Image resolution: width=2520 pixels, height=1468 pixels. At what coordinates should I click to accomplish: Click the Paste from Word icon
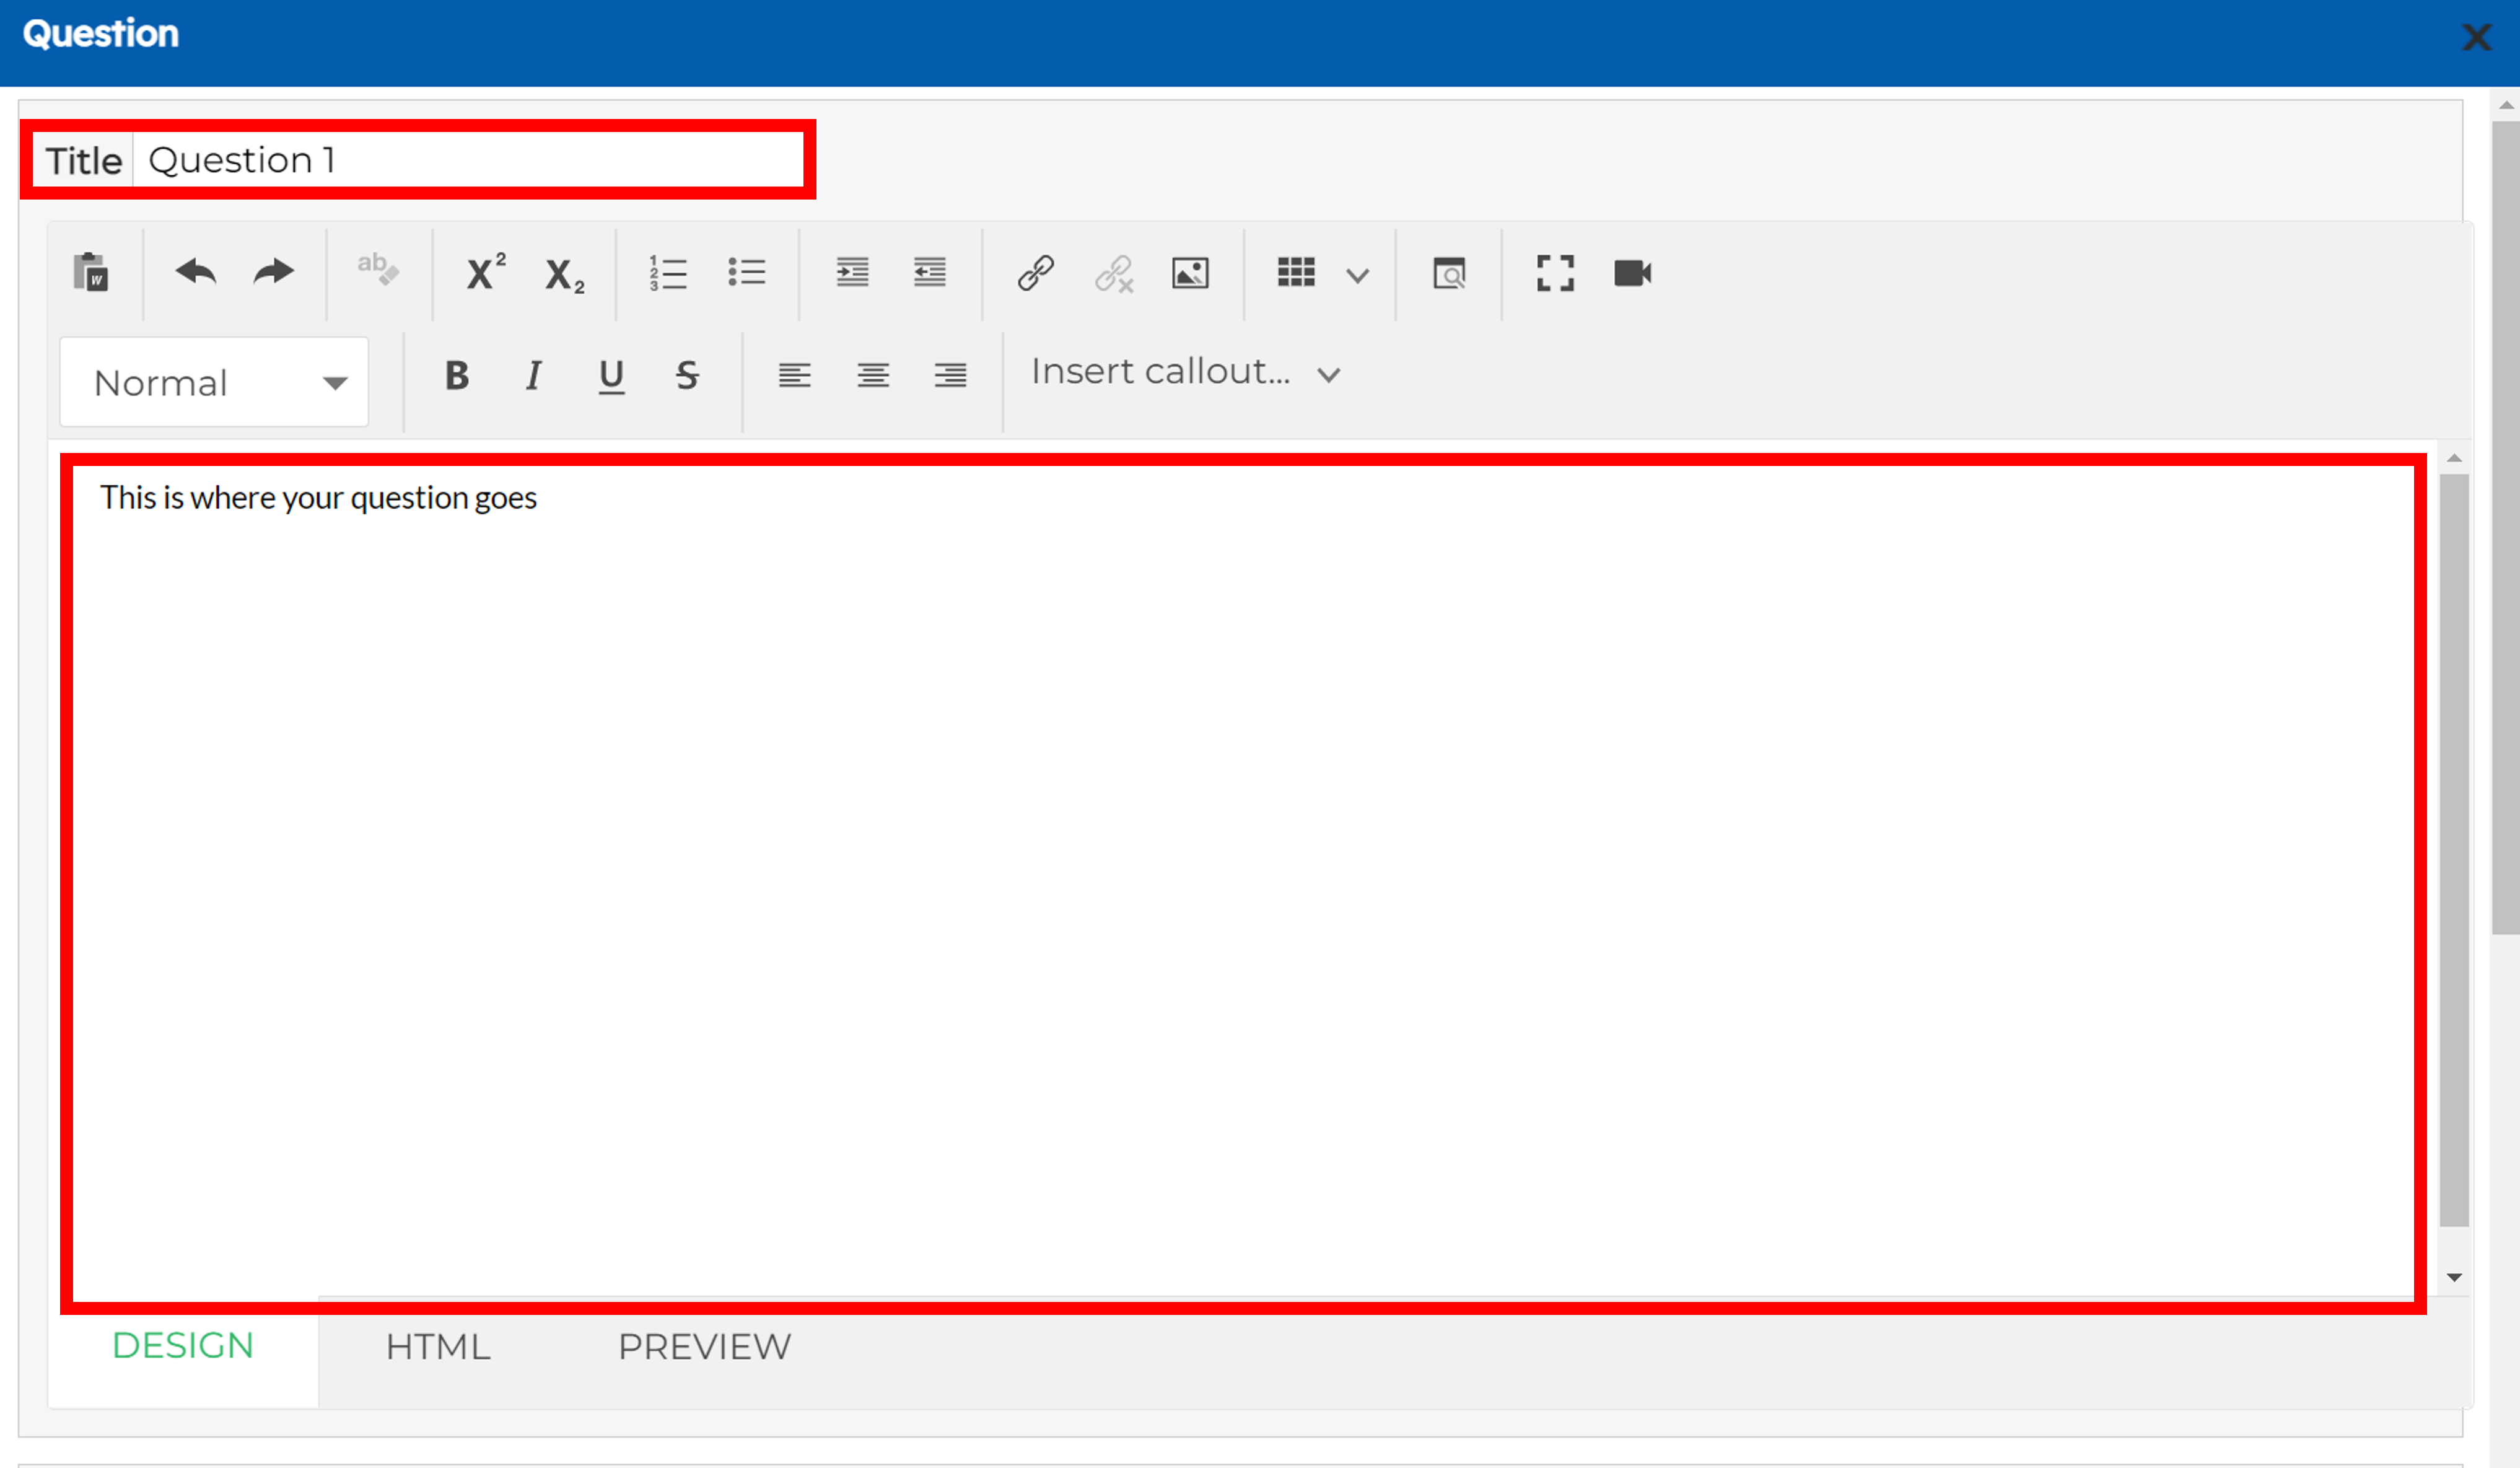point(90,272)
